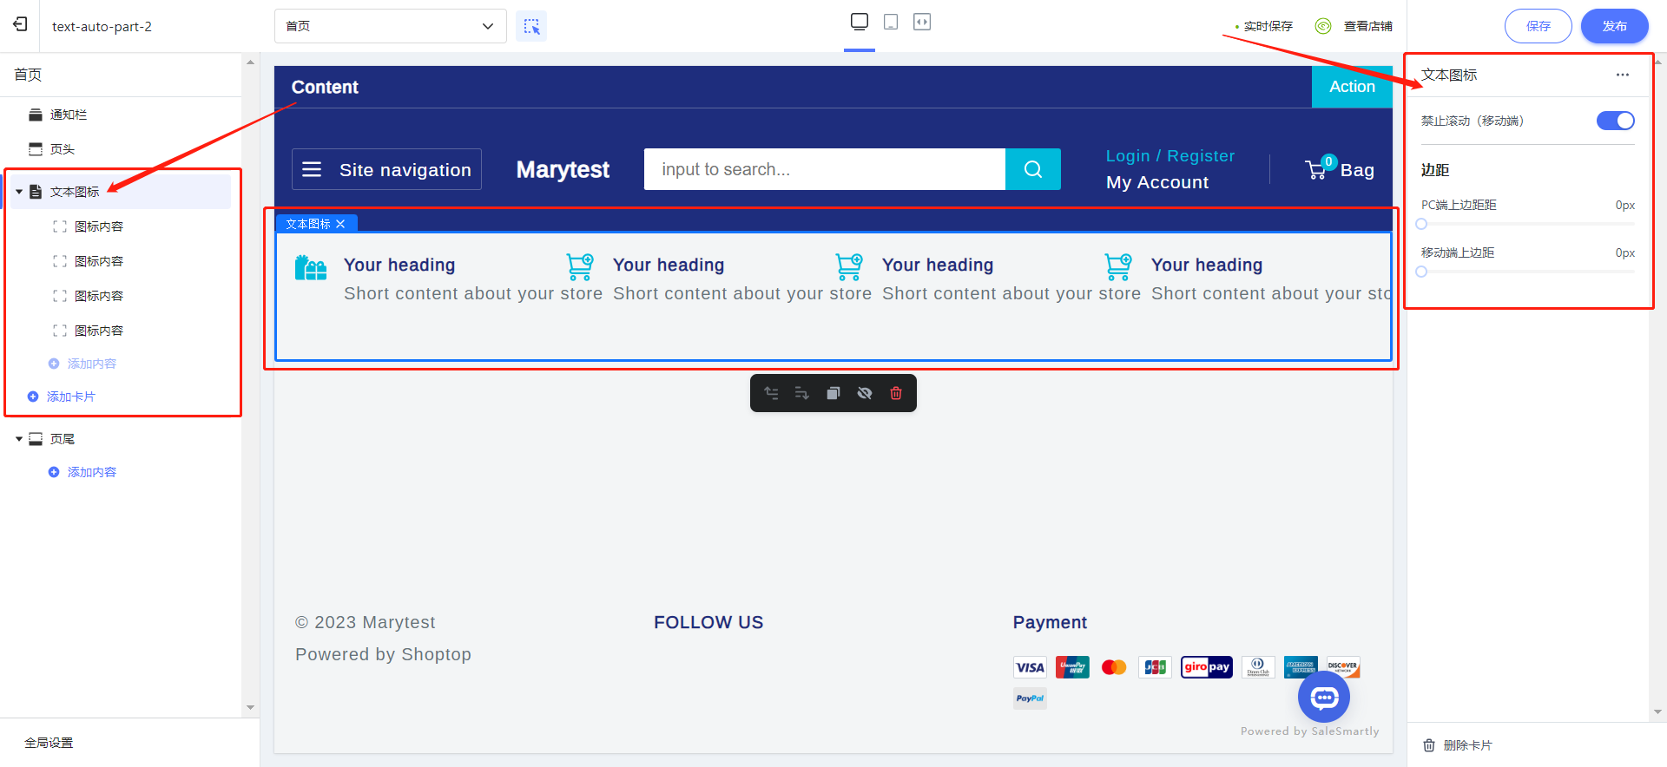Click the My Account link

coord(1157,182)
